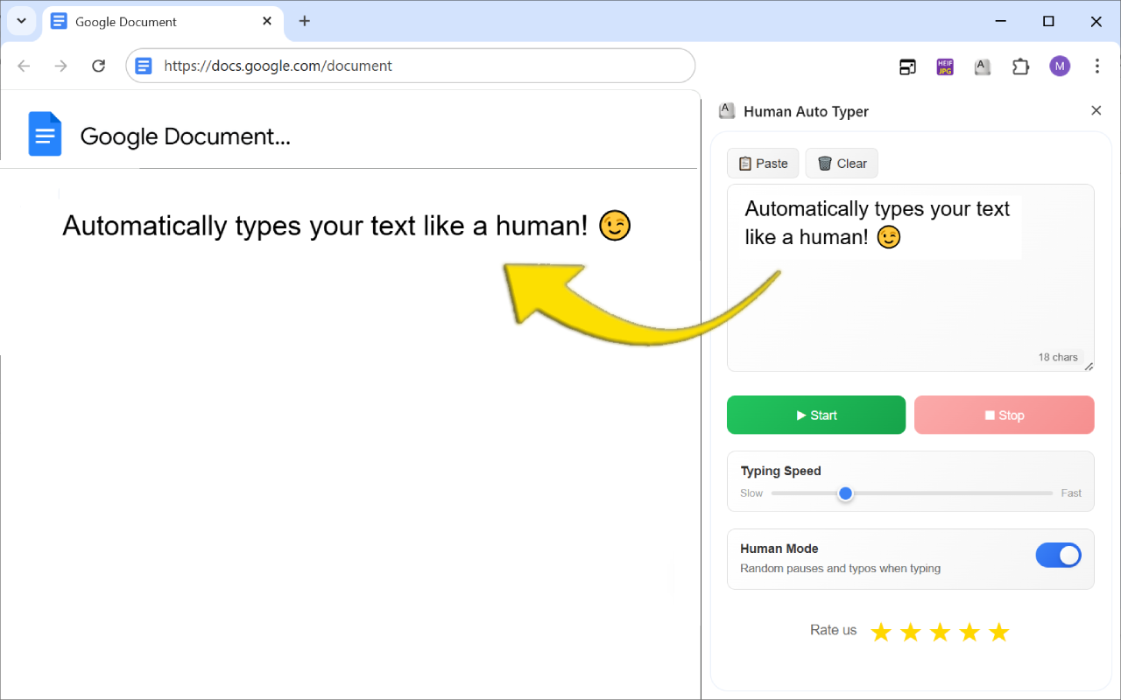
Task: Enable Human Mode toggle
Action: (x=1058, y=555)
